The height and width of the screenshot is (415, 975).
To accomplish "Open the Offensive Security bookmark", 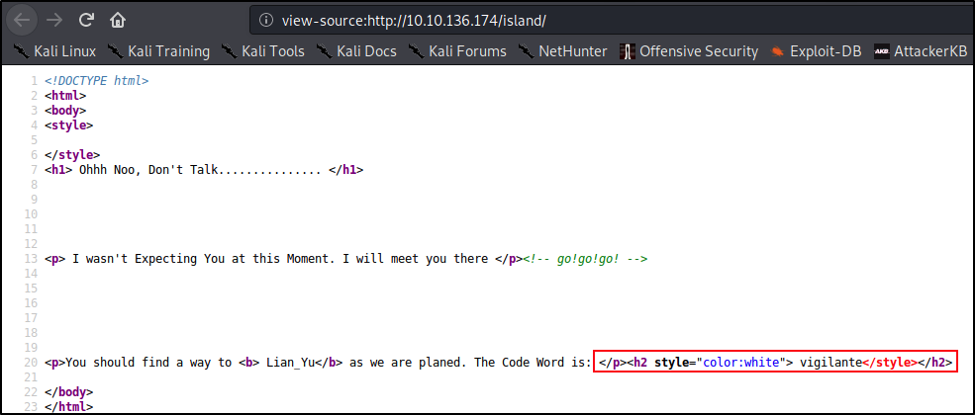I will (689, 51).
